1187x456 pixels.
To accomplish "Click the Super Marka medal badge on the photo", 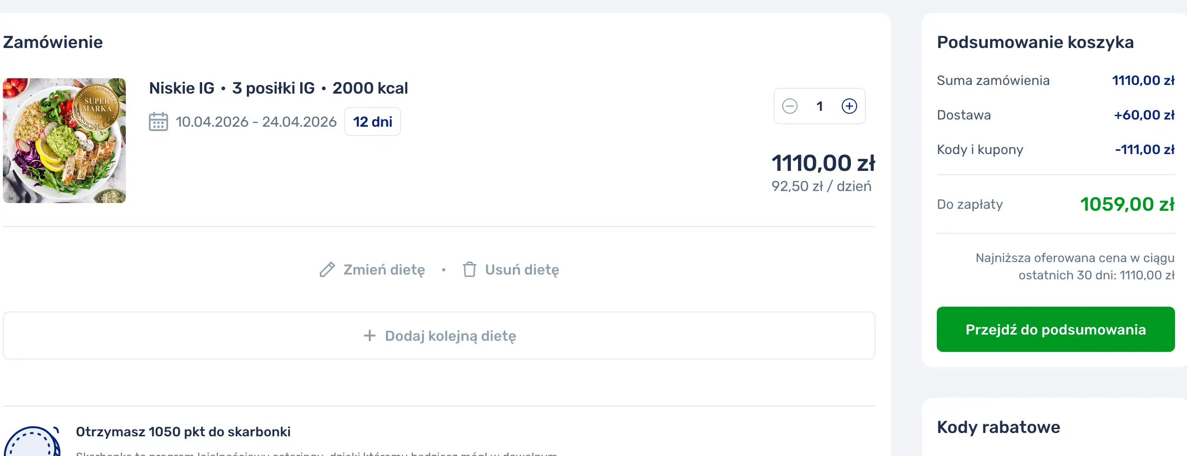I will (x=96, y=105).
